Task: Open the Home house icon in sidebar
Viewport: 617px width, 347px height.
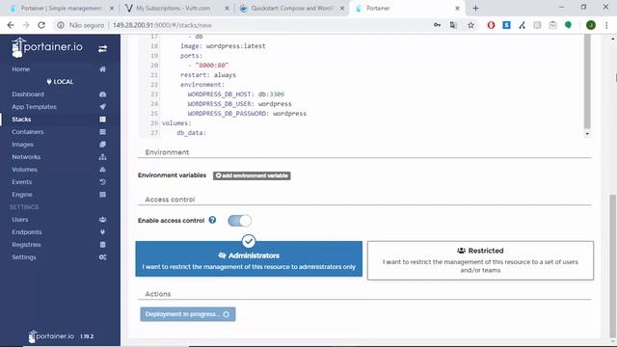Action: [102, 69]
